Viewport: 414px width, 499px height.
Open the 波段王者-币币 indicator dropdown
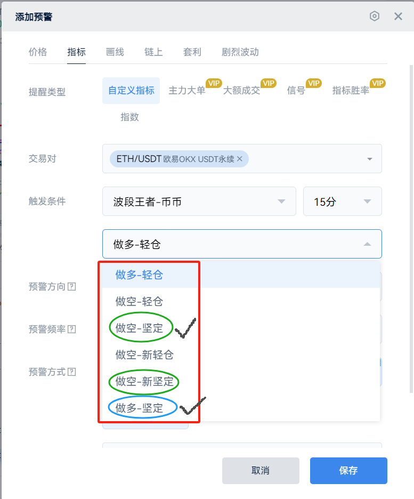pos(199,202)
